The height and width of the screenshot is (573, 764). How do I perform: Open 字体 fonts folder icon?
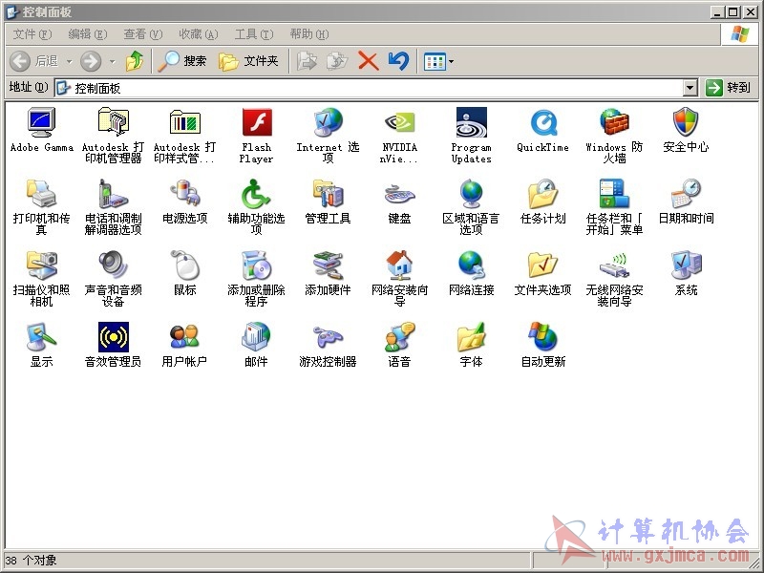pyautogui.click(x=471, y=337)
